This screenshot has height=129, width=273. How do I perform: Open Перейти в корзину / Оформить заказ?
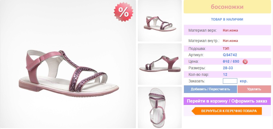227,101
